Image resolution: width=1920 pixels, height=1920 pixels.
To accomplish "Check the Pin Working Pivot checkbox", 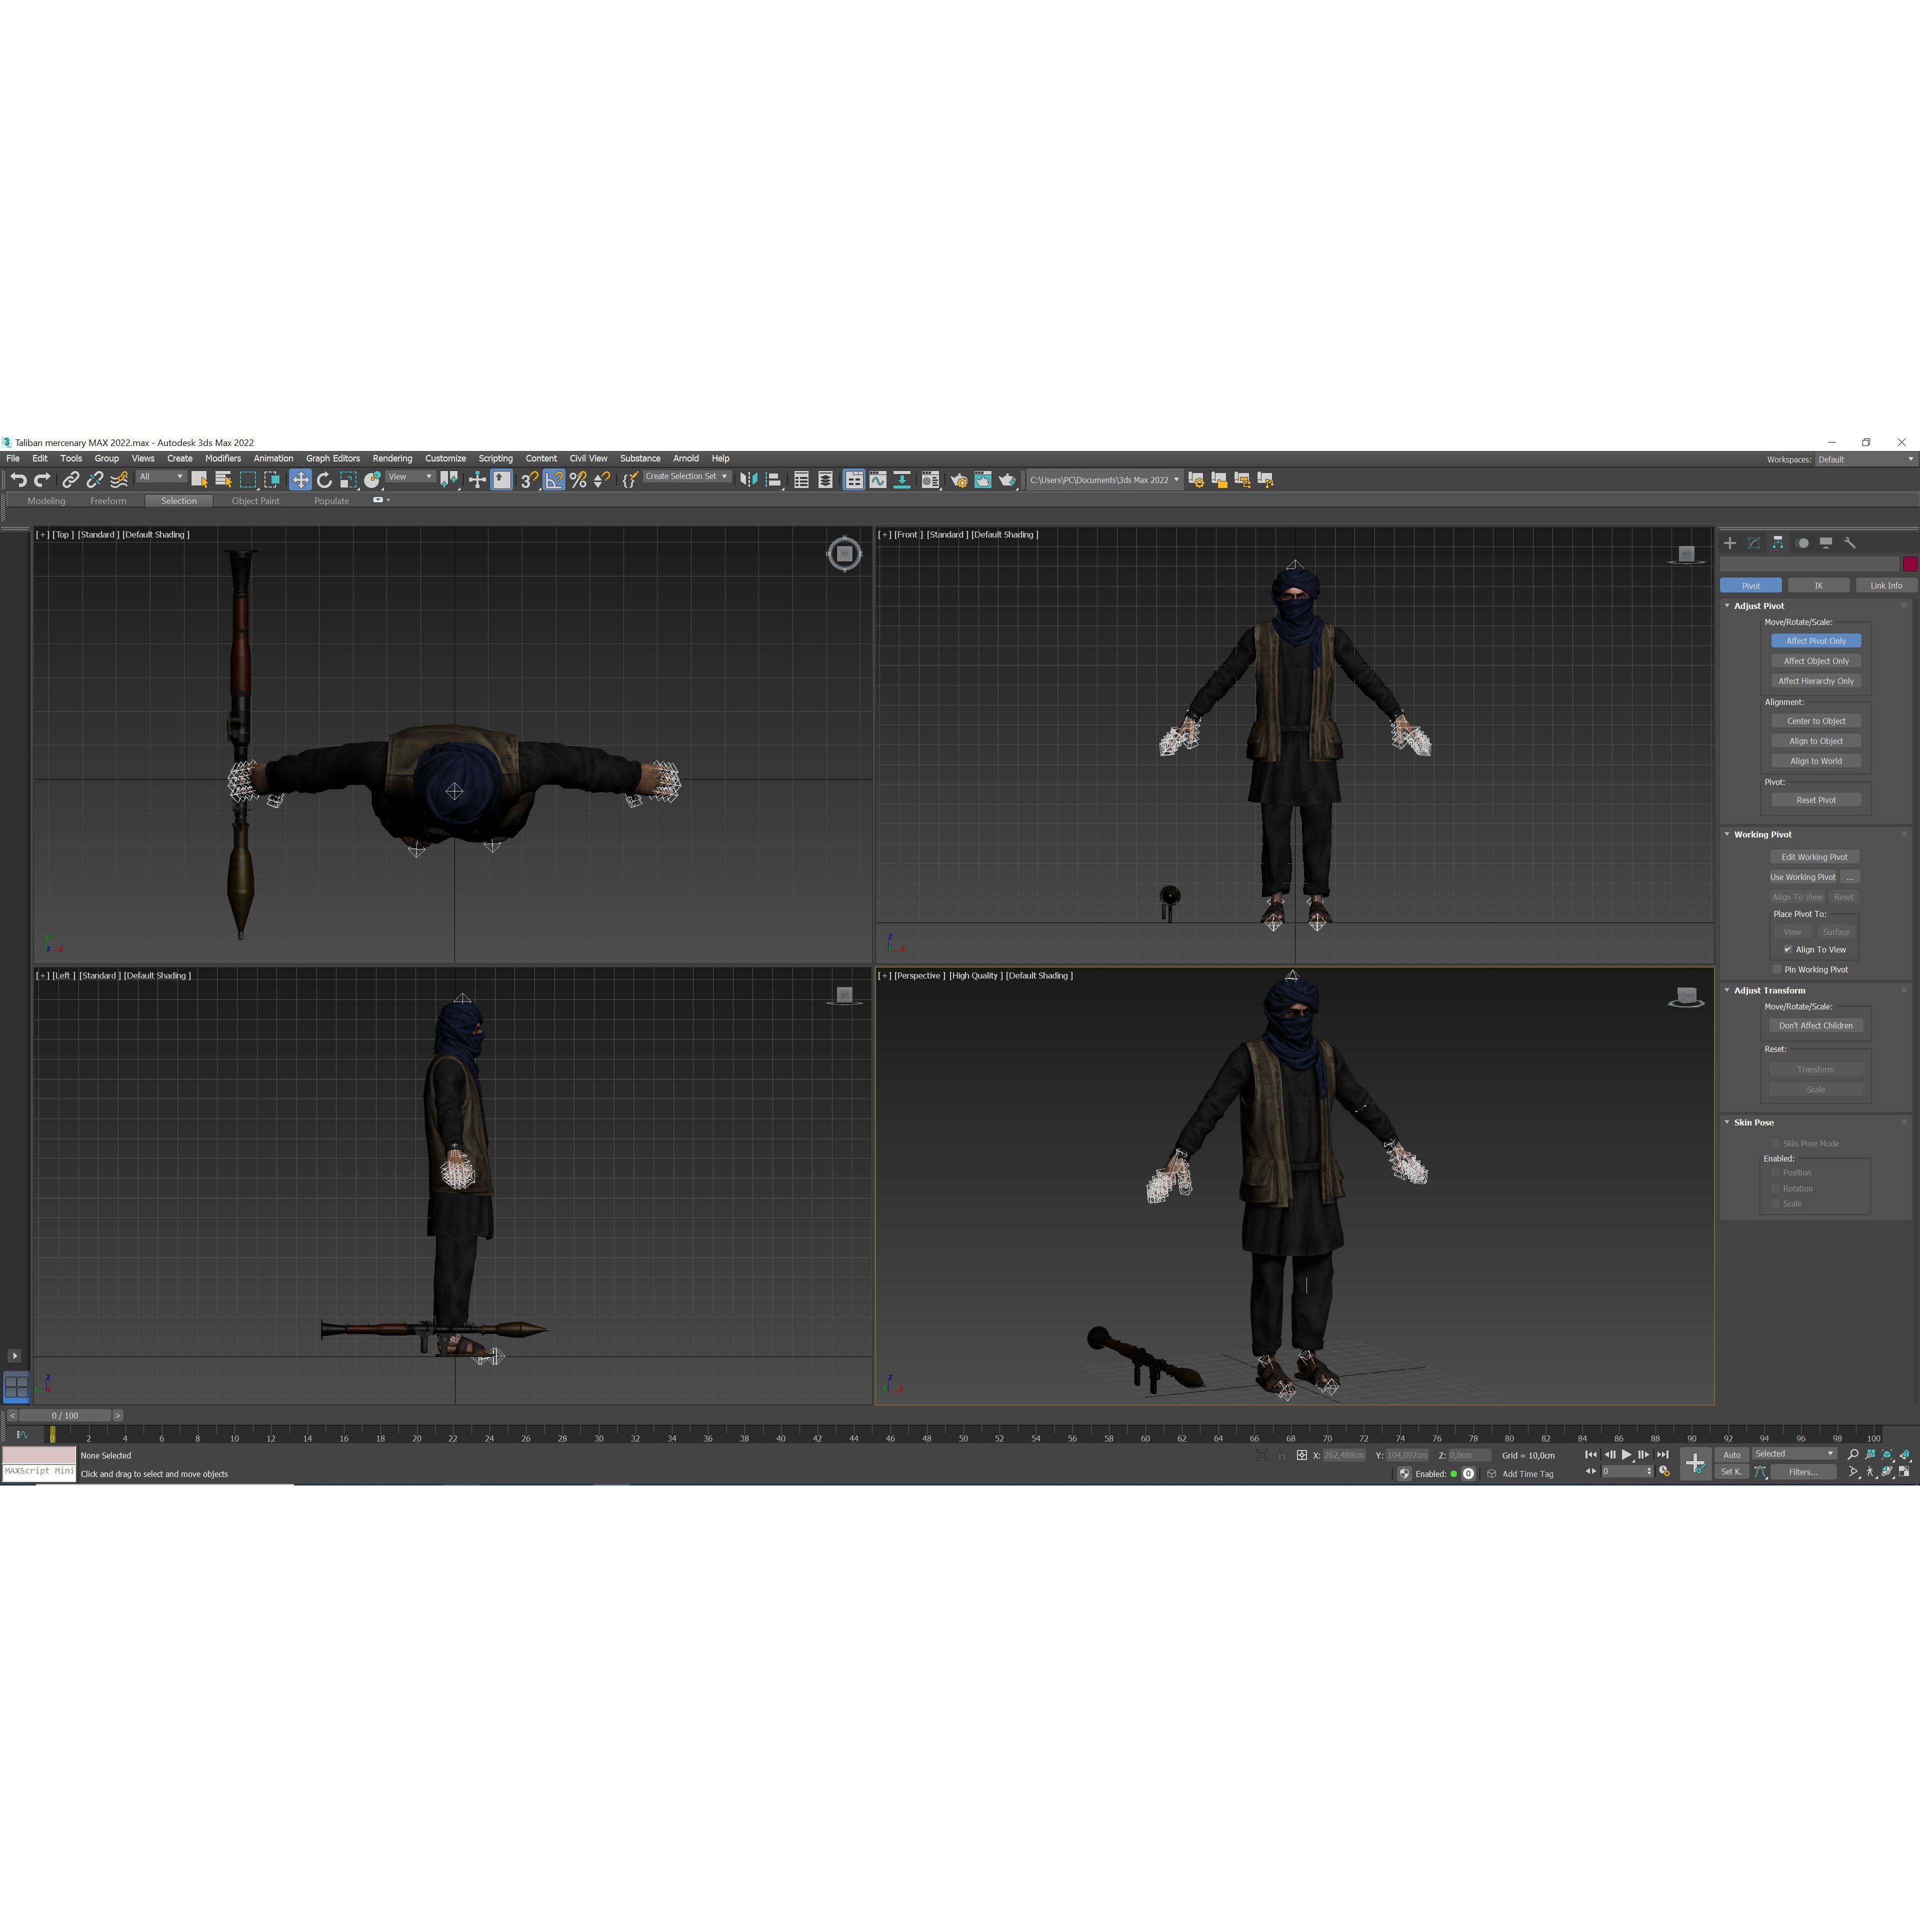I will [x=1777, y=970].
